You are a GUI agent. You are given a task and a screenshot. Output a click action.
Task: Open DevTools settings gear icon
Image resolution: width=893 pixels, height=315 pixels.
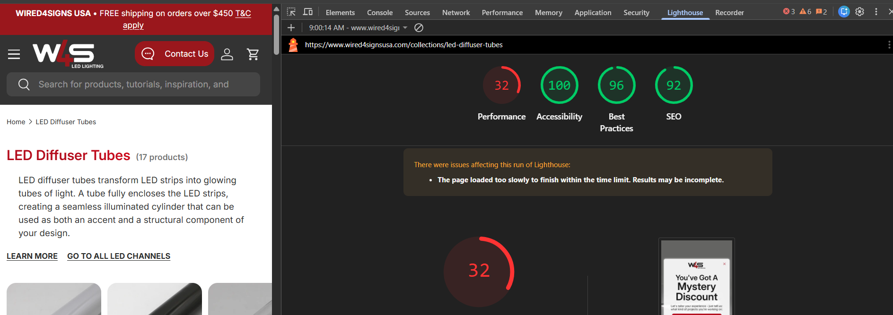tap(860, 12)
